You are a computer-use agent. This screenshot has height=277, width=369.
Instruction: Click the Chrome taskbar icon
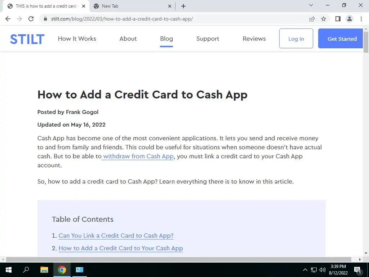[x=62, y=270]
